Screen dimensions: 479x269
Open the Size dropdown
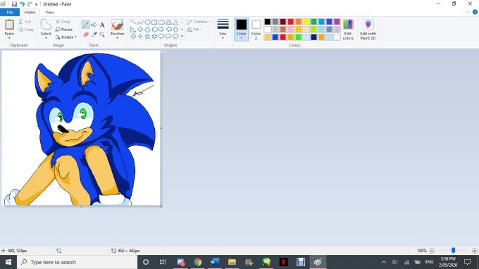coord(223,30)
